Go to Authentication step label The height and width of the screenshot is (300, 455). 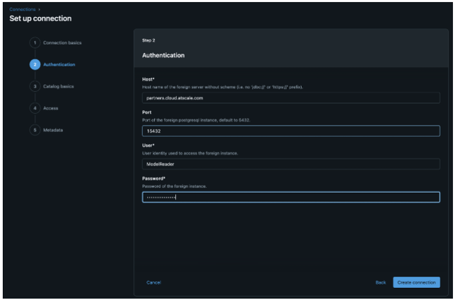pyautogui.click(x=59, y=64)
